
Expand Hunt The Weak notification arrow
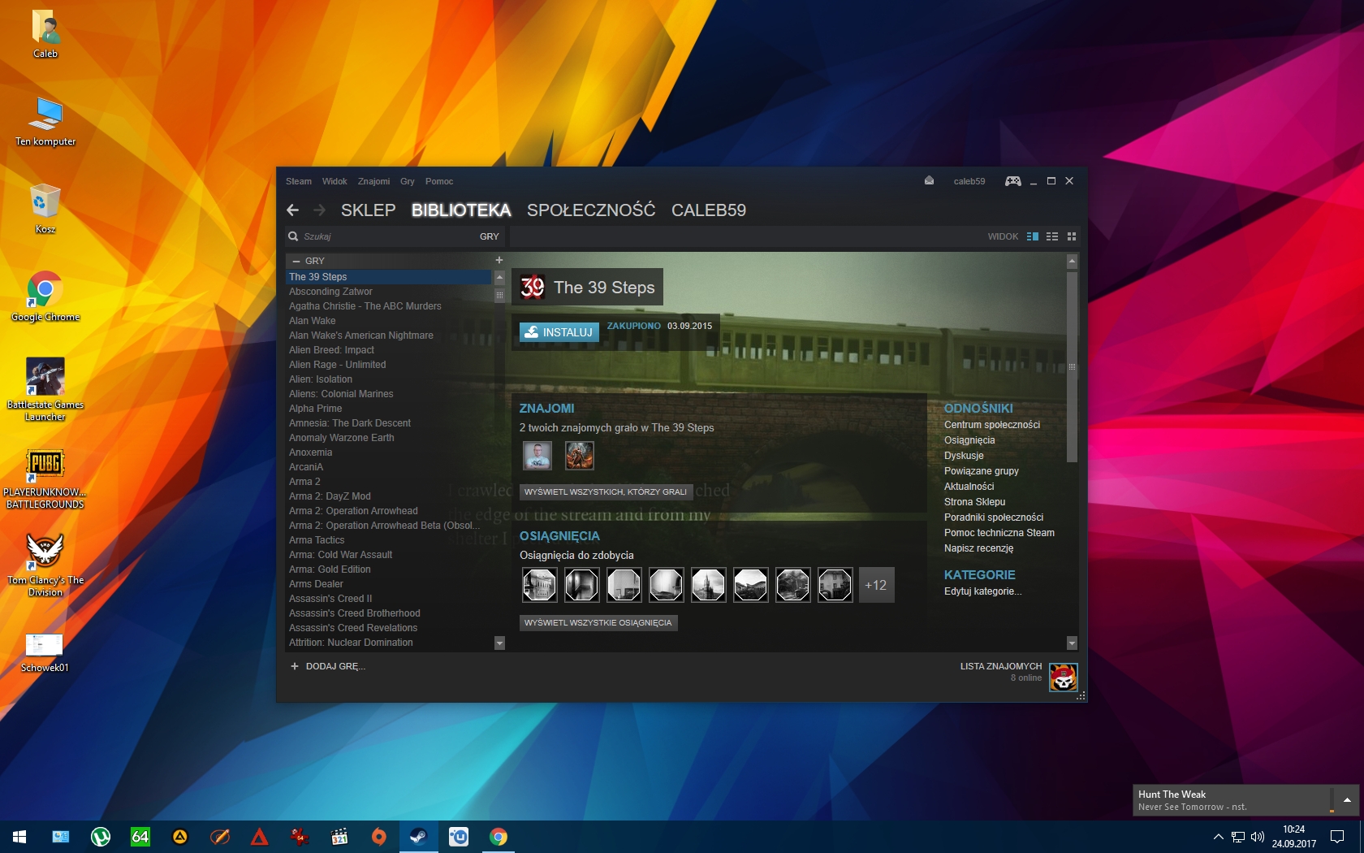1347,800
